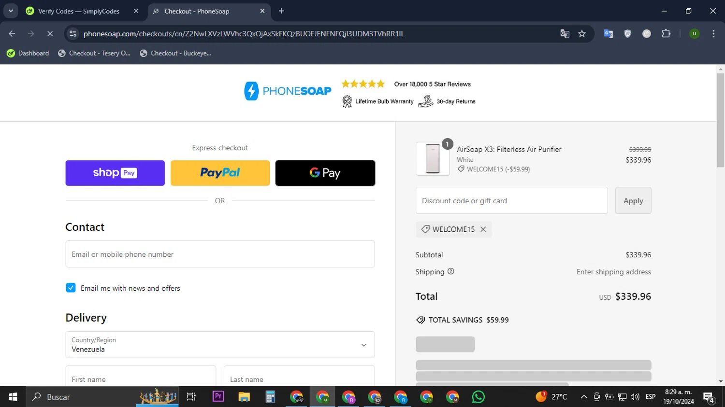Open the Checkout - Buckeye bookmark
725x407 pixels.
pyautogui.click(x=175, y=53)
